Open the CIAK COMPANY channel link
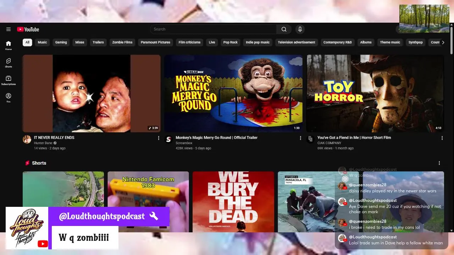This screenshot has width=454, height=255. (329, 143)
